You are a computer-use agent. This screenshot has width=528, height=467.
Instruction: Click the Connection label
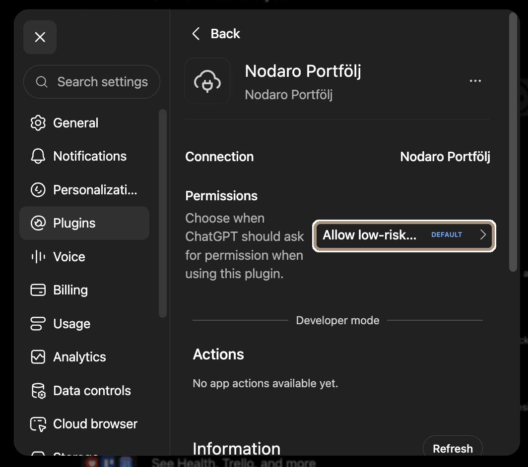click(x=219, y=157)
